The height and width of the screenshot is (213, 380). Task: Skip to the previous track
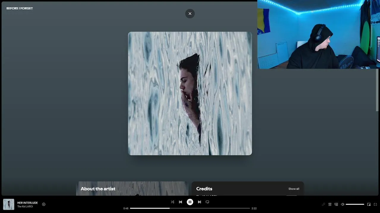point(180,202)
